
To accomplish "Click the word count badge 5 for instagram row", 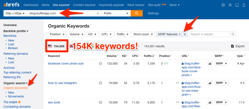I will [x=100, y=83].
